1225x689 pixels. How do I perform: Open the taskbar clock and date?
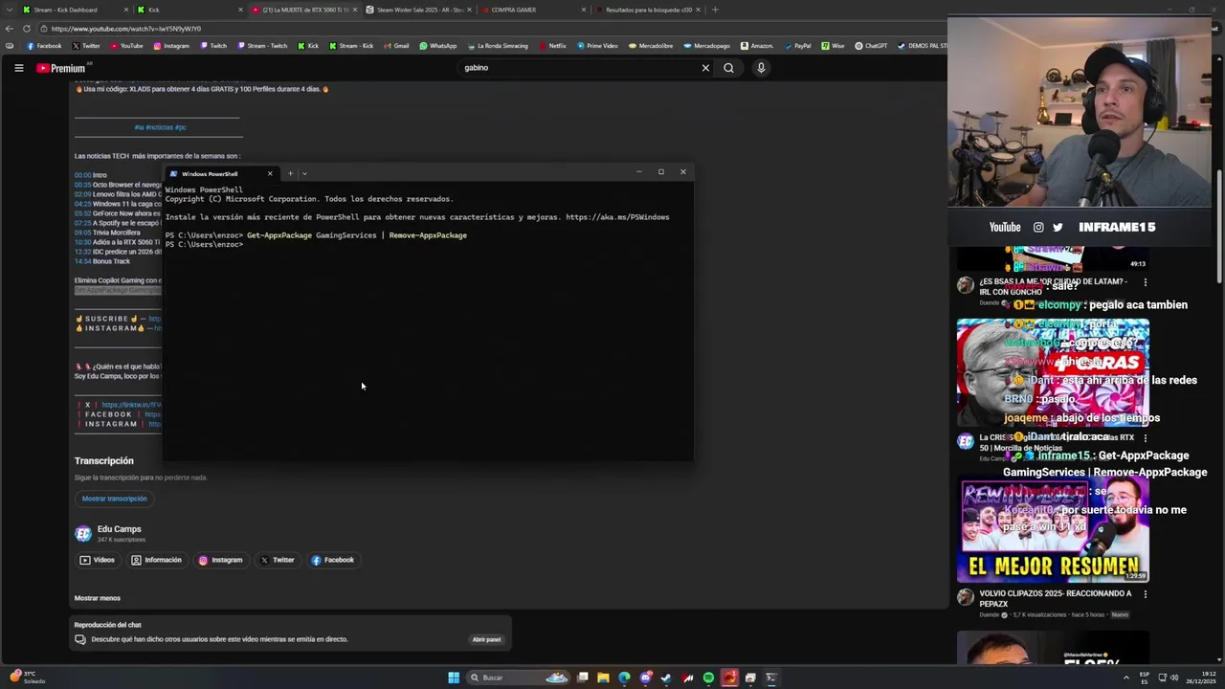click(1201, 678)
